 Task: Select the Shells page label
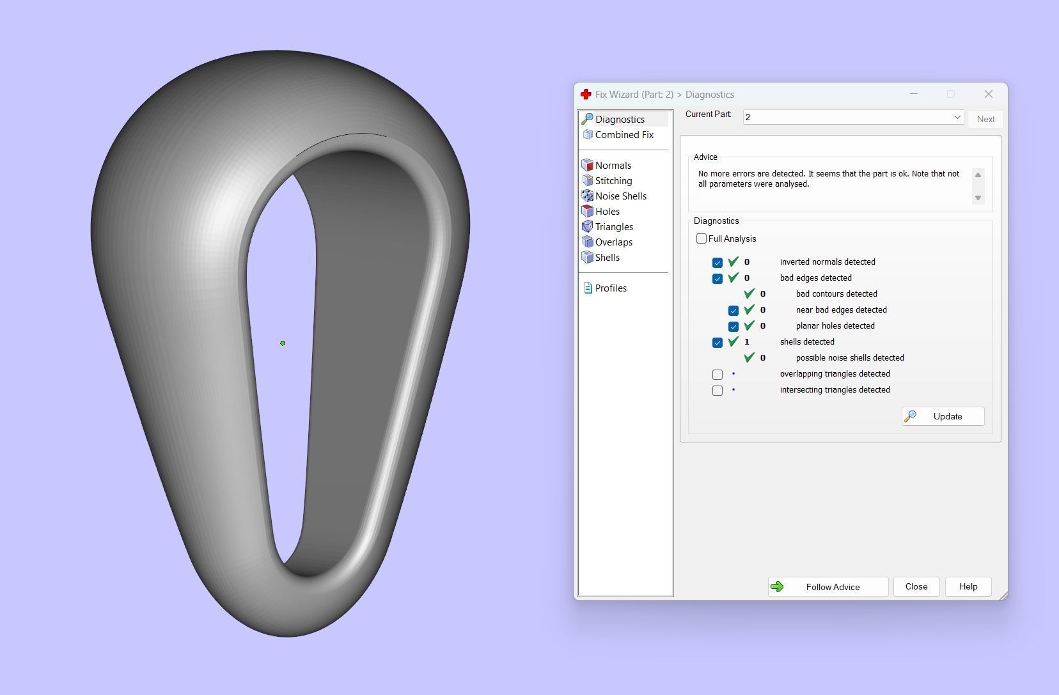pyautogui.click(x=608, y=257)
